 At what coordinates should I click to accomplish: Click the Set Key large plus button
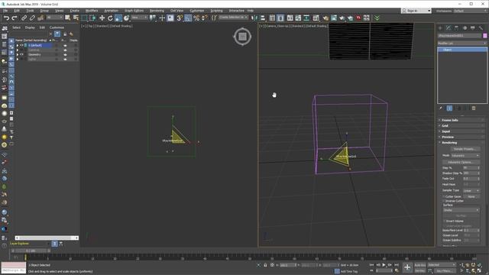(x=407, y=267)
